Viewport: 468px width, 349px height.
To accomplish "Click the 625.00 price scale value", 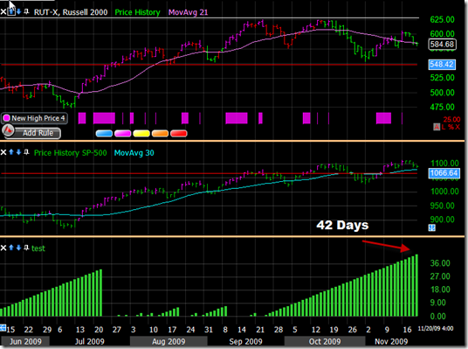I will [x=443, y=20].
